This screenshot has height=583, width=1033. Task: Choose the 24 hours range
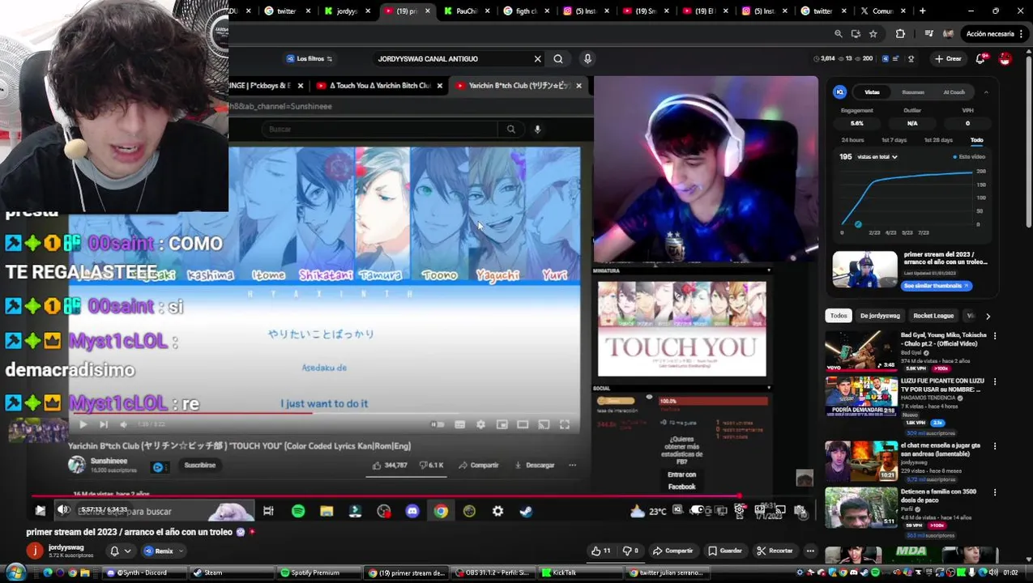pyautogui.click(x=852, y=140)
